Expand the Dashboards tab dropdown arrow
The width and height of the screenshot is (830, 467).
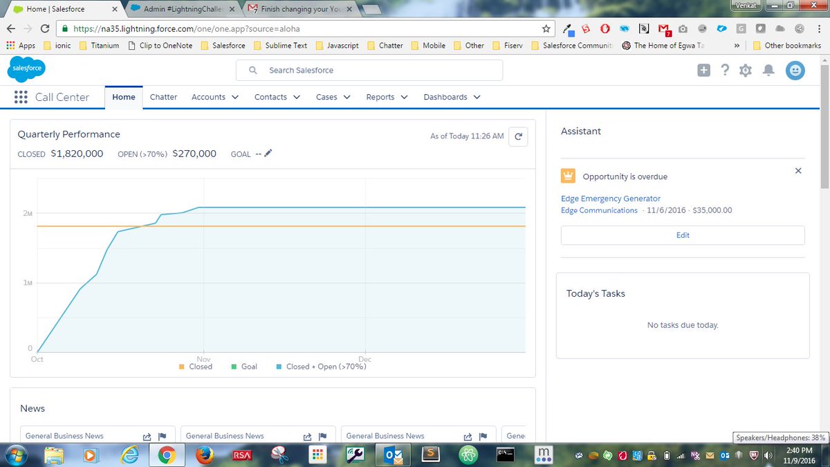(477, 97)
